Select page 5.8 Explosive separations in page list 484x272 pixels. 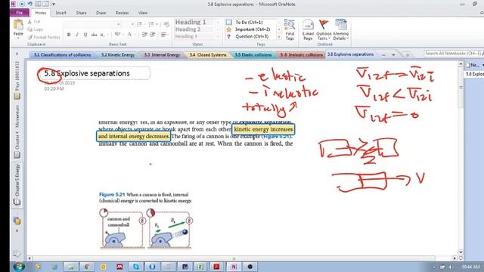(x=475, y=74)
